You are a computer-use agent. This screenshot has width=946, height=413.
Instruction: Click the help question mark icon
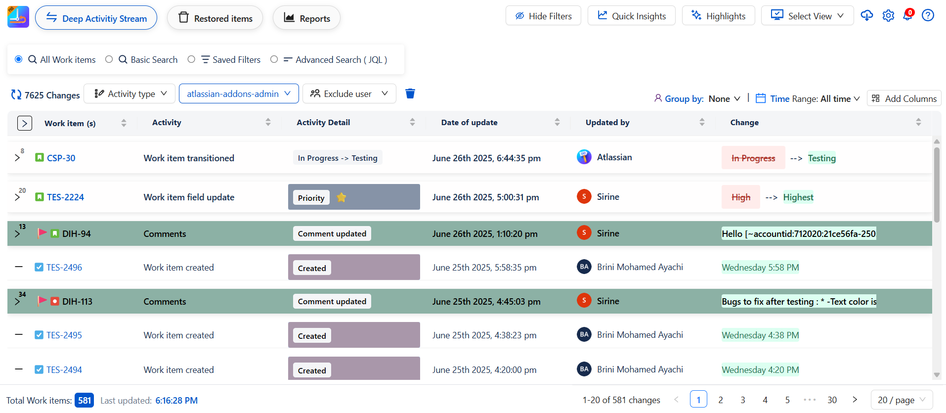[x=928, y=16]
